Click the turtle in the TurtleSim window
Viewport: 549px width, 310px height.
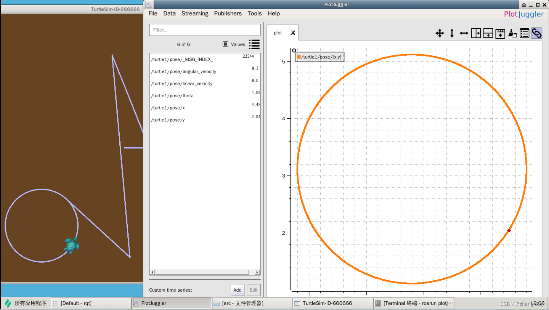pos(71,245)
